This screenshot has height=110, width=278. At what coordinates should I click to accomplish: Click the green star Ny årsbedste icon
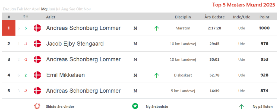coord(135,106)
